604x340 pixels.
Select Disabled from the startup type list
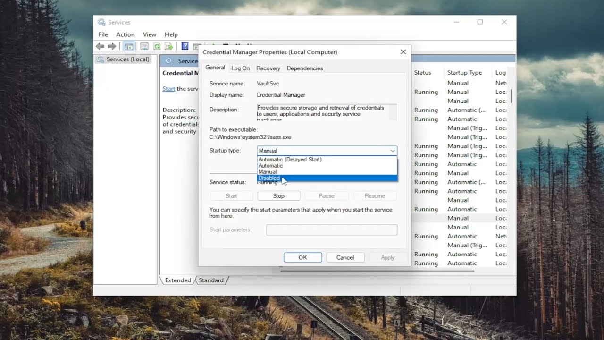click(x=327, y=178)
